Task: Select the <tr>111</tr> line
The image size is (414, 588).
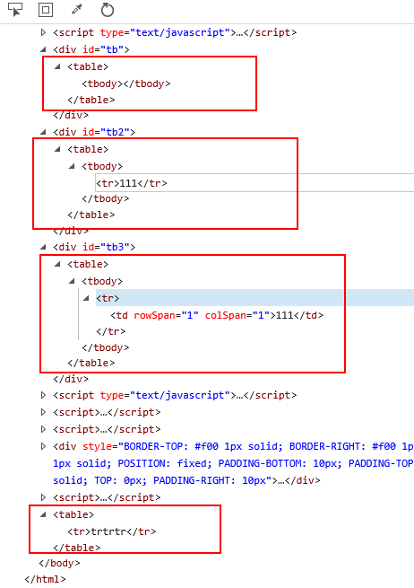Action: tap(132, 183)
